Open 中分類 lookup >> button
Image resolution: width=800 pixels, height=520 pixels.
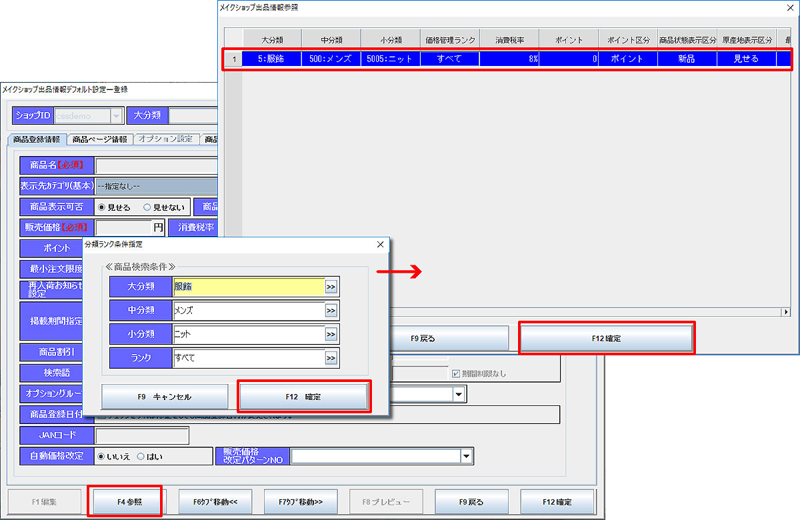point(331,311)
